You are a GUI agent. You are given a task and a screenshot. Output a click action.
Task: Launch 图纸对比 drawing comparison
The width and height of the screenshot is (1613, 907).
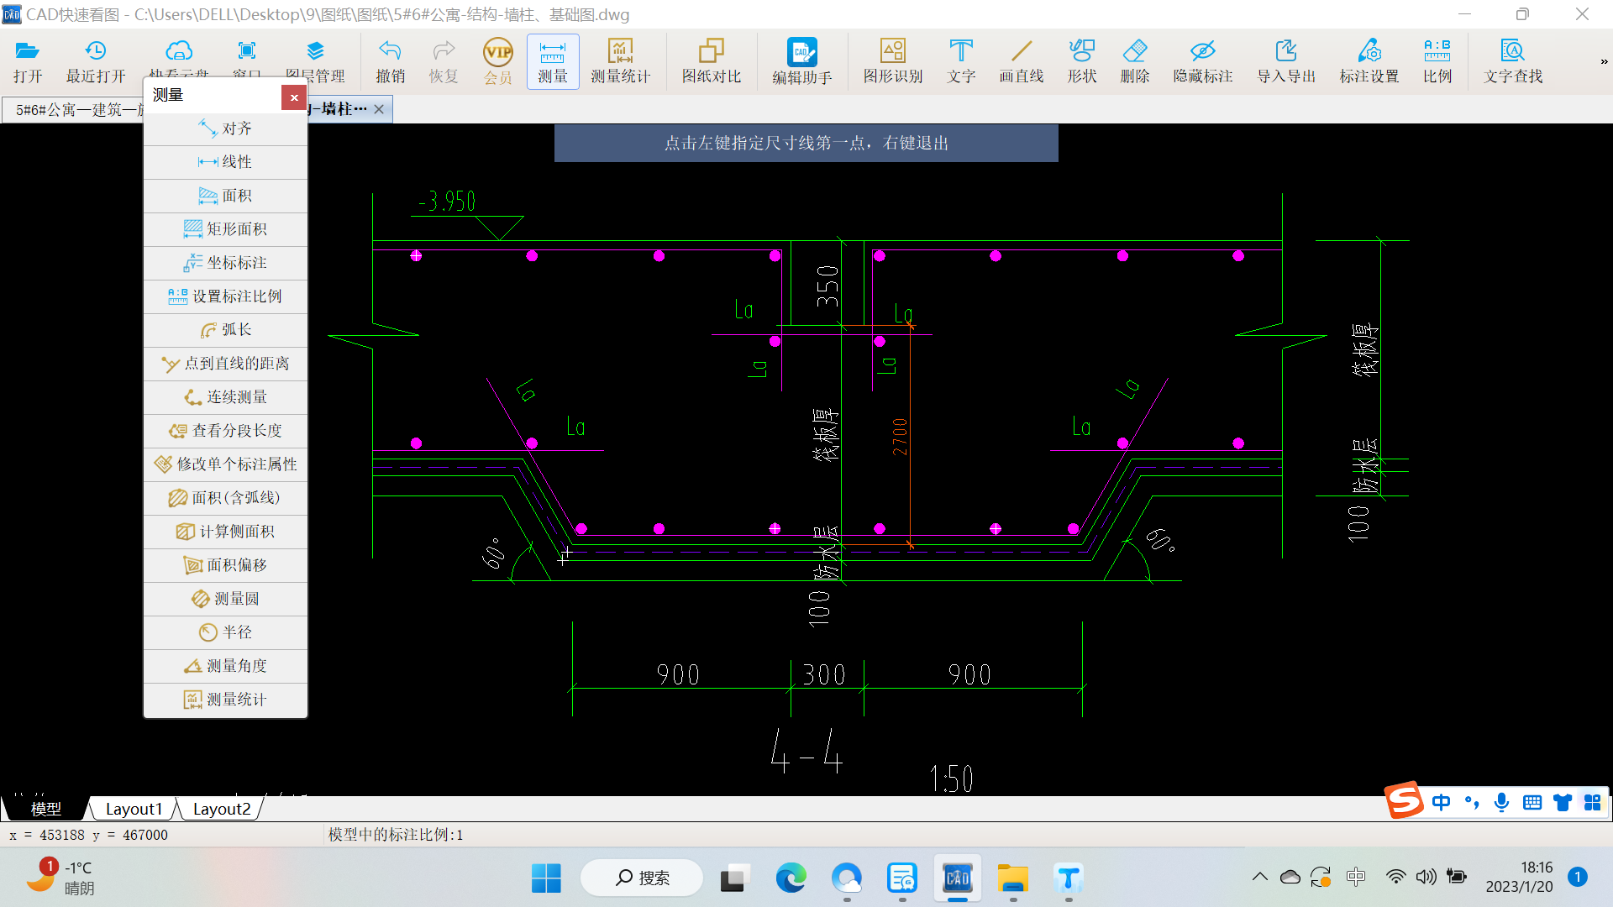[712, 62]
